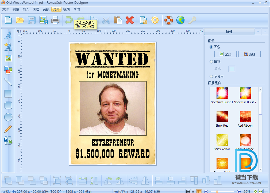This screenshot has width=270, height=193.
Task: Click the align top edges icon
Action: point(194,180)
